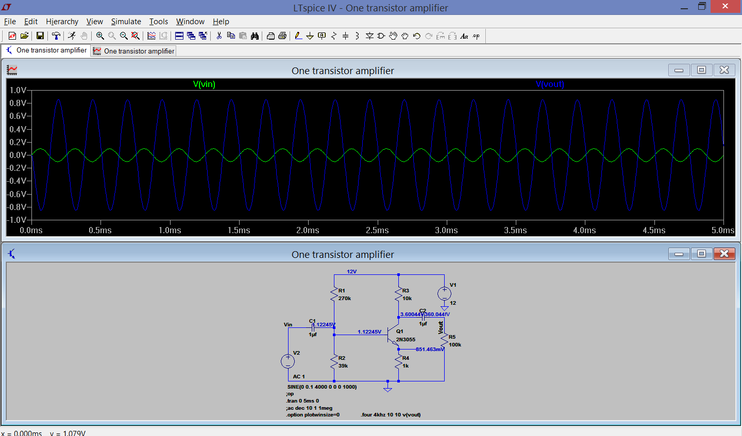
Task: Click the New Schematic toolbar icon
Action: (x=12, y=36)
